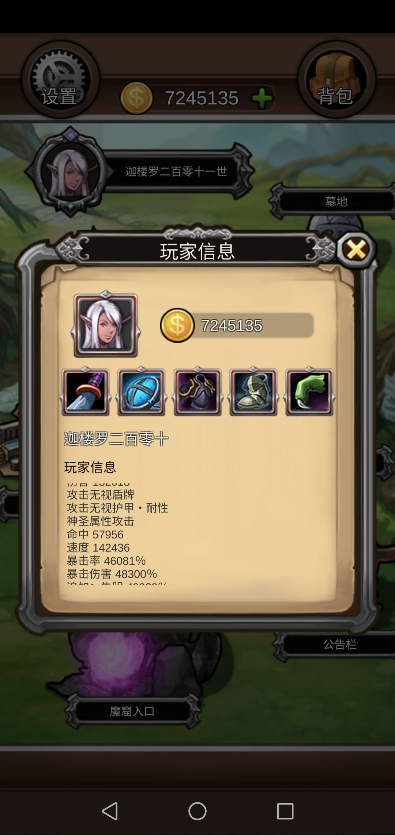The width and height of the screenshot is (395, 835).
Task: Tap the 迦楼罗二百零十一世 name banner
Action: click(x=176, y=171)
